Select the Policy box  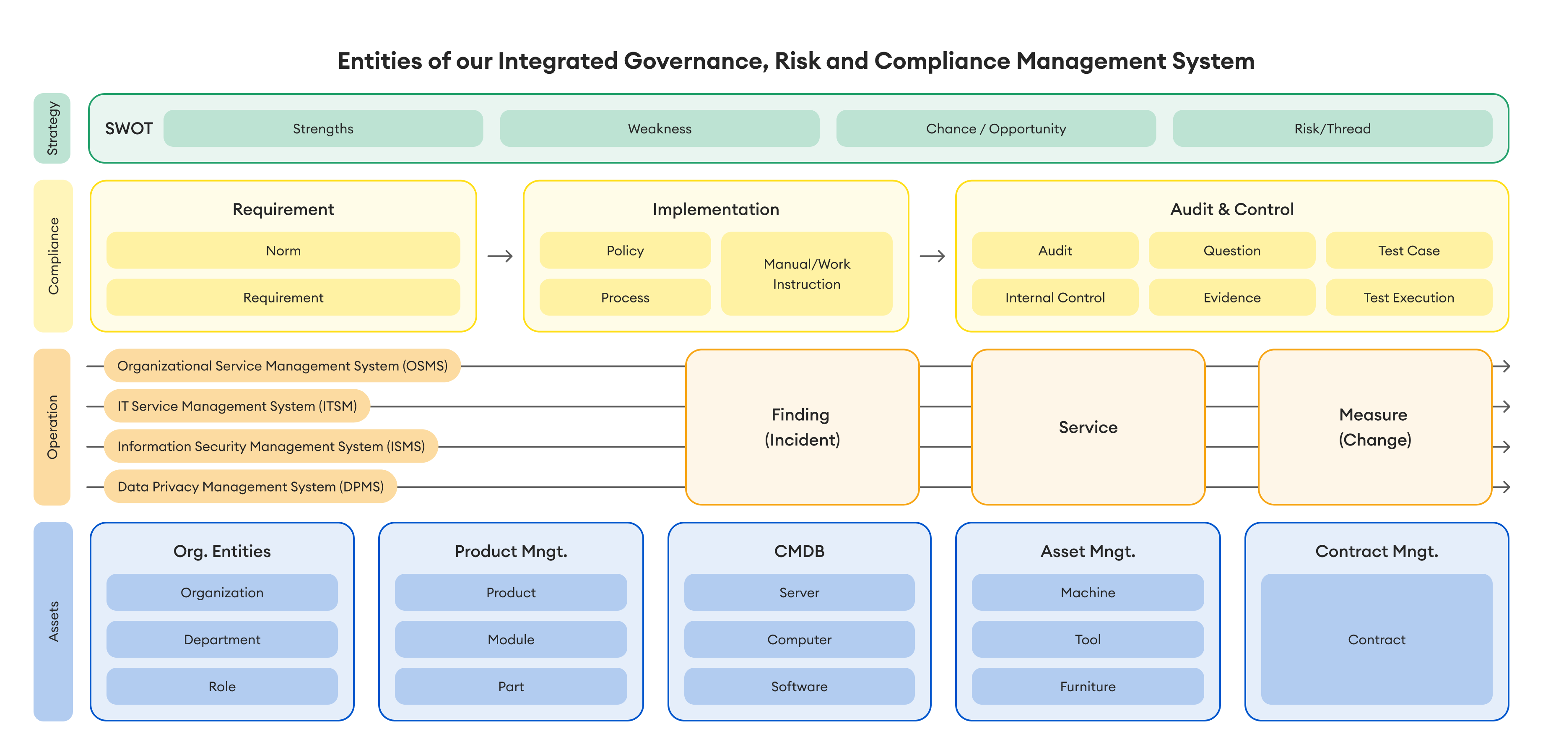(625, 250)
